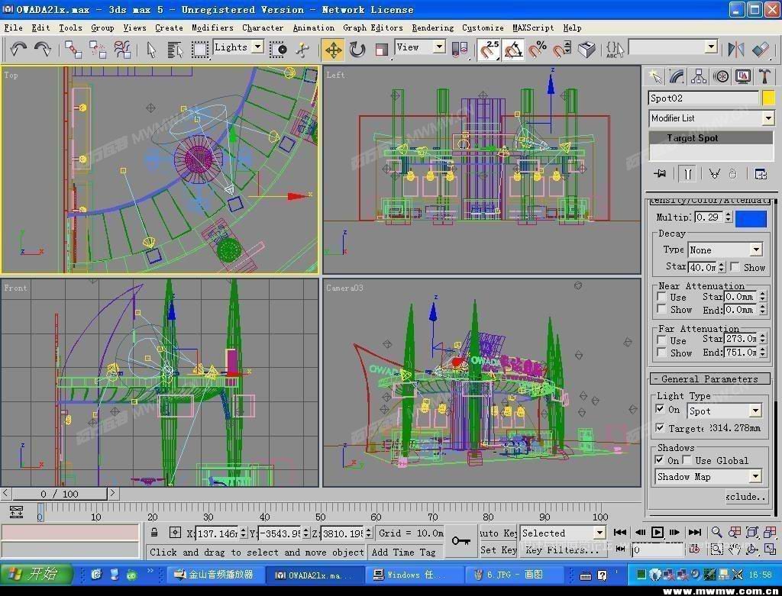Open the Utilities hammer panel tab

pos(764,76)
